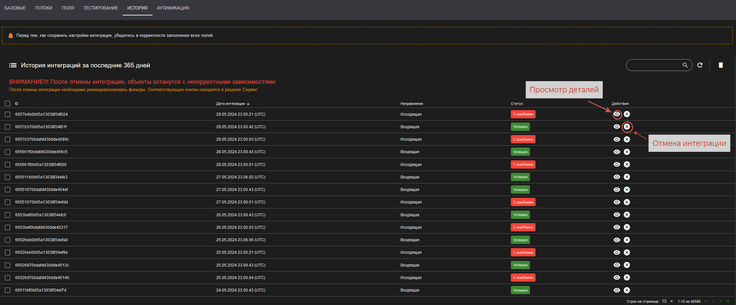The width and height of the screenshot is (736, 305).
Task: Open the ТЕСТИРОВАНИЕ tab
Action: [101, 8]
